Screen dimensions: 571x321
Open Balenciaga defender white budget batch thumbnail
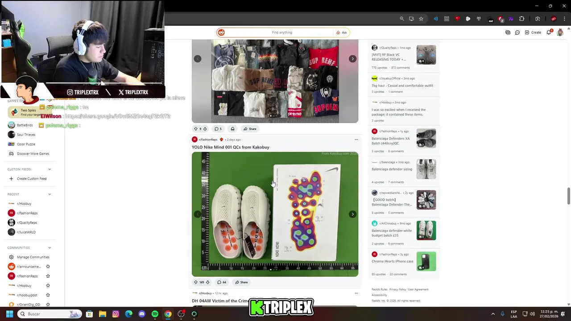[x=426, y=230]
